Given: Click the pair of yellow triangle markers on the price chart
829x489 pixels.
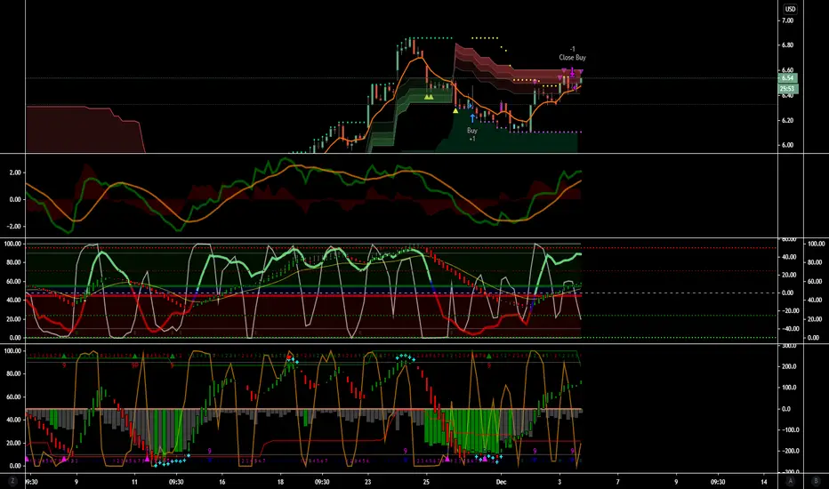Looking at the screenshot, I should pyautogui.click(x=429, y=97).
